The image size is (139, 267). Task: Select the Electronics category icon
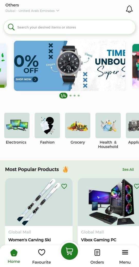coord(17,125)
